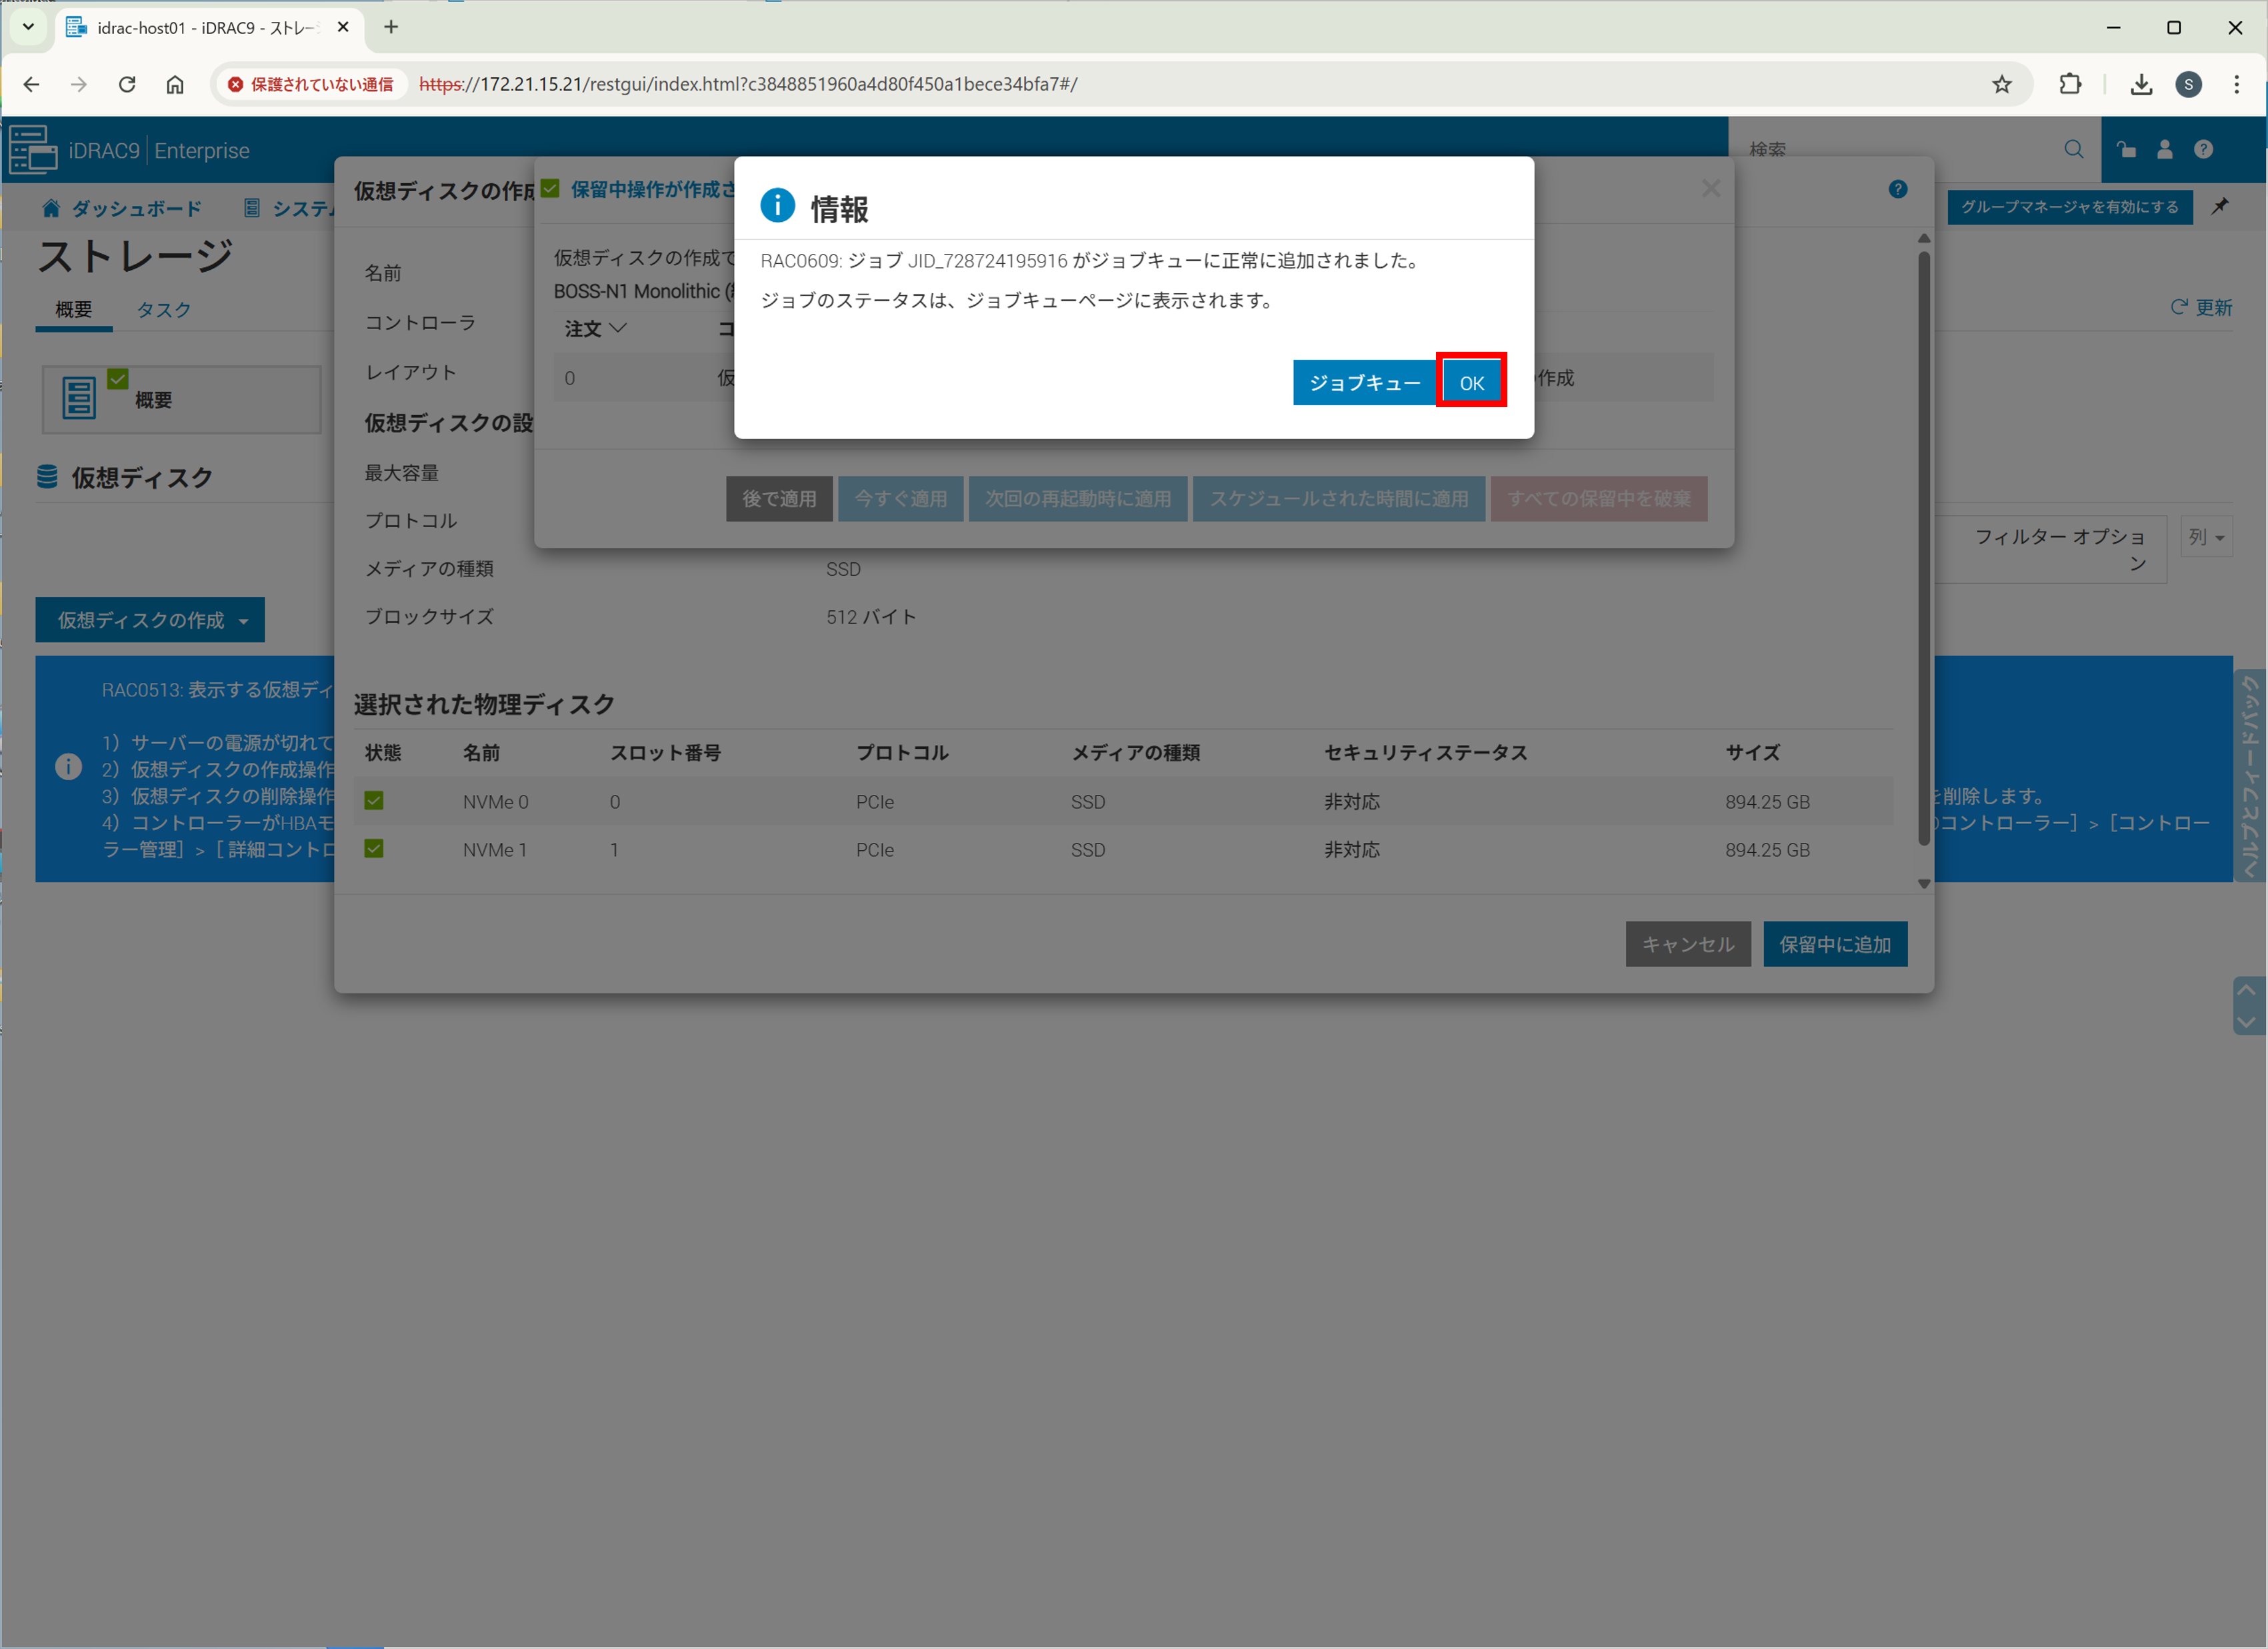
Task: Open the Job Queue (ジョブキュー) button
Action: coord(1364,382)
